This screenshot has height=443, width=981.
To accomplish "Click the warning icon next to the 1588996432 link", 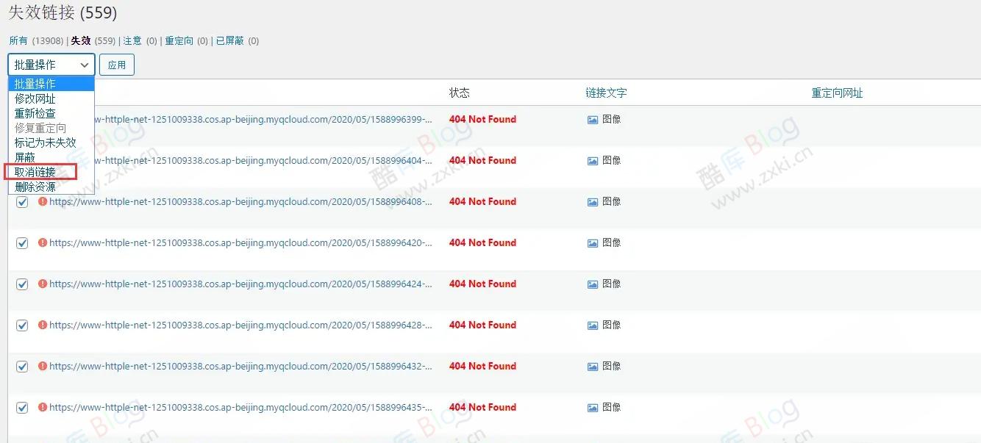I will 42,366.
